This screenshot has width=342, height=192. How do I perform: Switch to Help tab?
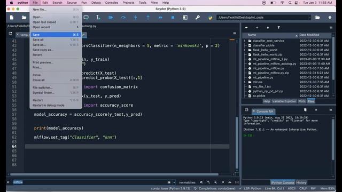click(x=267, y=101)
